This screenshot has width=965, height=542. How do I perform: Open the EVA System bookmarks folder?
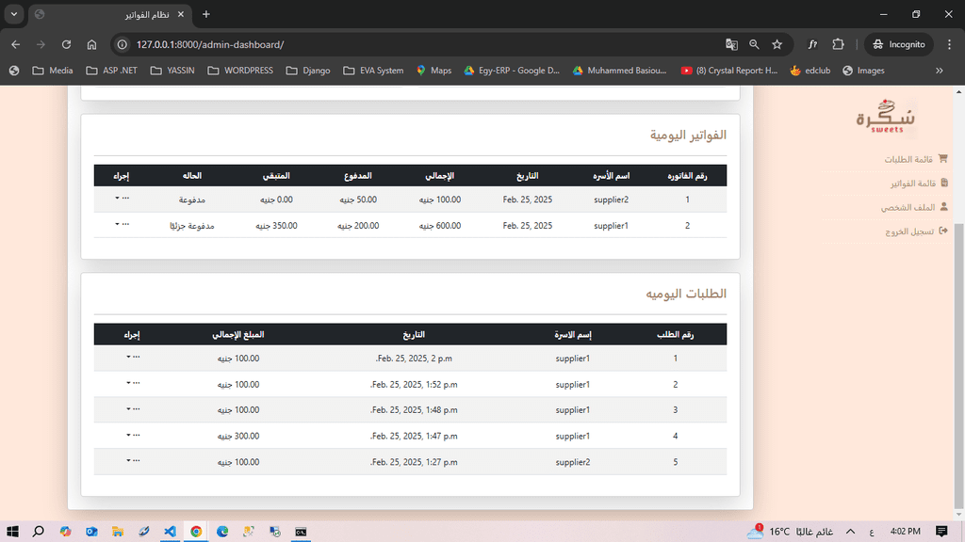tap(373, 71)
